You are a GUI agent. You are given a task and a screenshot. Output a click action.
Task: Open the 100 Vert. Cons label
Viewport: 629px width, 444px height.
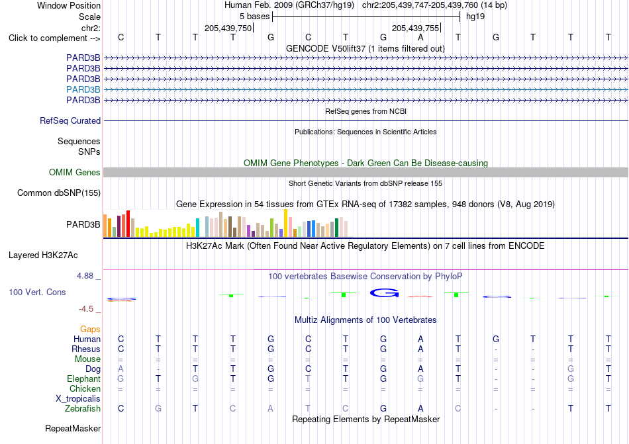37,292
